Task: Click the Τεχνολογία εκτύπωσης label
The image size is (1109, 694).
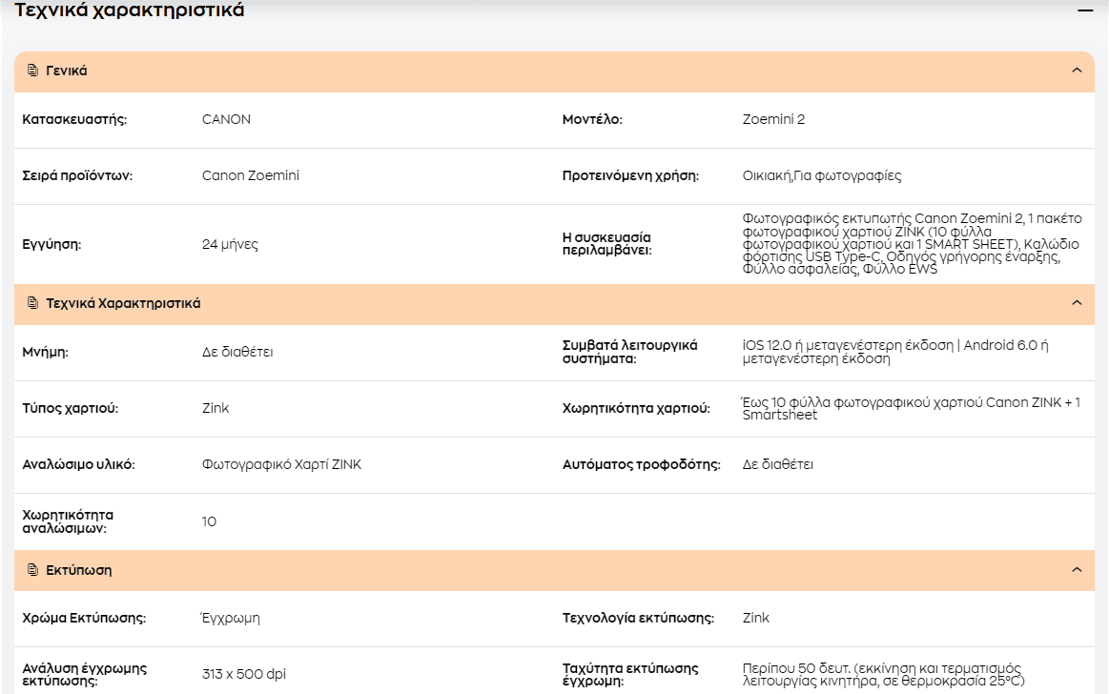Action: pyautogui.click(x=638, y=619)
